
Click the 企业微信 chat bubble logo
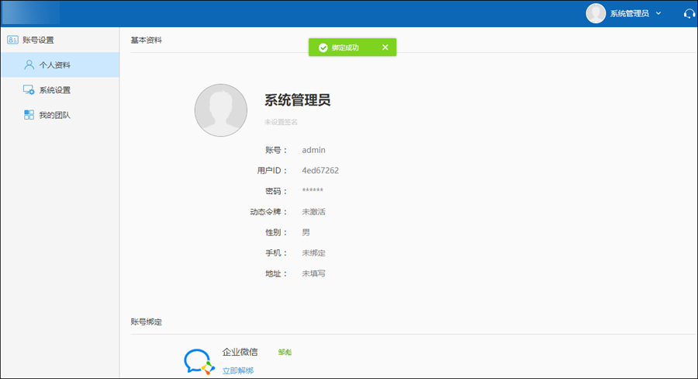(198, 360)
